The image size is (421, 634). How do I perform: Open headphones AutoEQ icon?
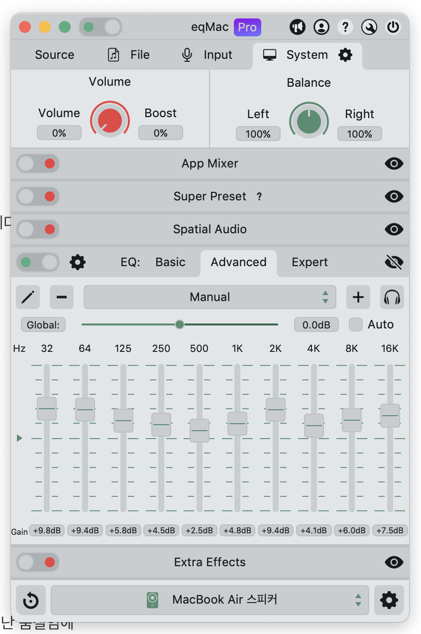click(x=392, y=298)
